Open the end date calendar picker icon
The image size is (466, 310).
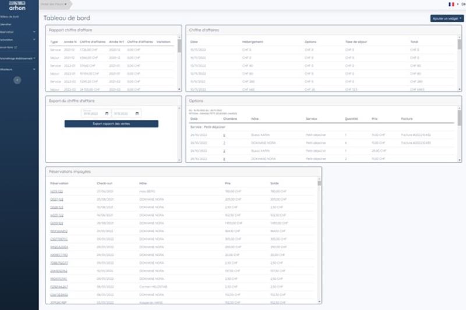(137, 113)
